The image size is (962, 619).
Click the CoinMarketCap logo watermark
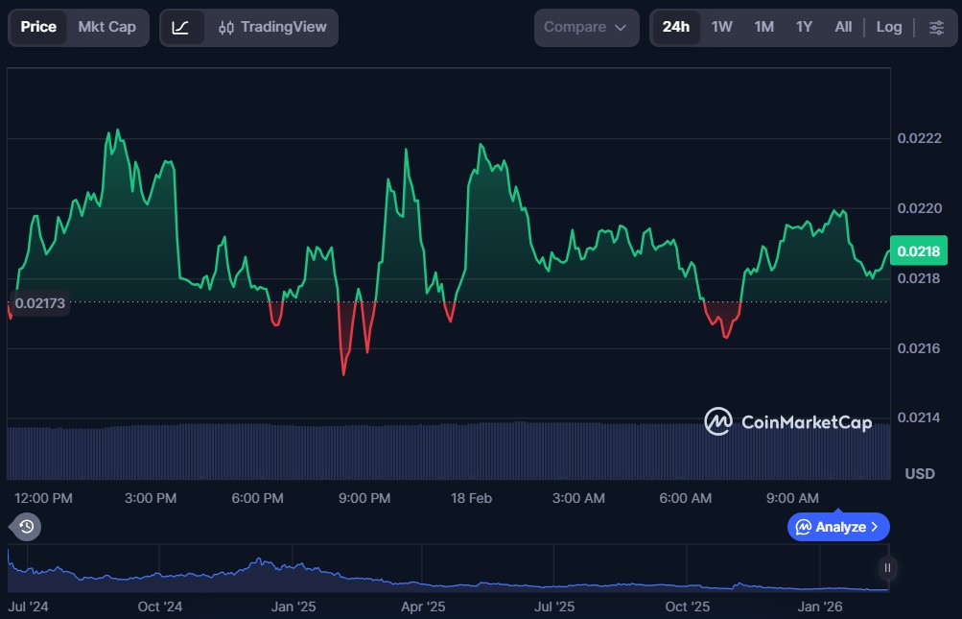787,421
